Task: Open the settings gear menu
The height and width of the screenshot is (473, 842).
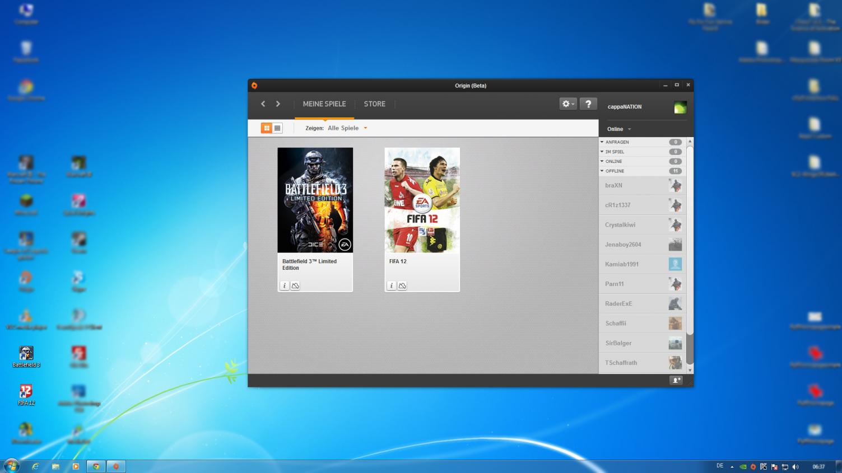Action: pos(568,104)
